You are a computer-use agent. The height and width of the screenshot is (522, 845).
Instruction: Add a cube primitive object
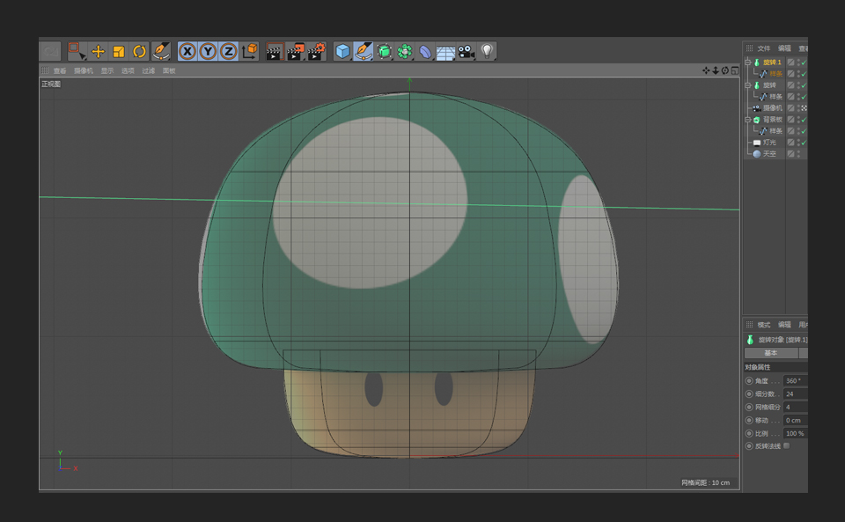[342, 52]
